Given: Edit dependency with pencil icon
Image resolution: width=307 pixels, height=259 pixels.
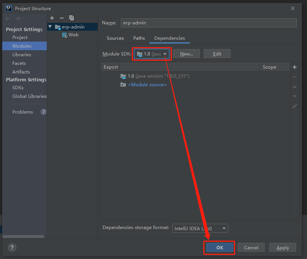Looking at the screenshot, I should pos(295,106).
